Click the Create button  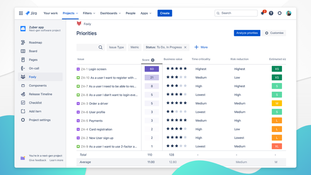(x=165, y=13)
